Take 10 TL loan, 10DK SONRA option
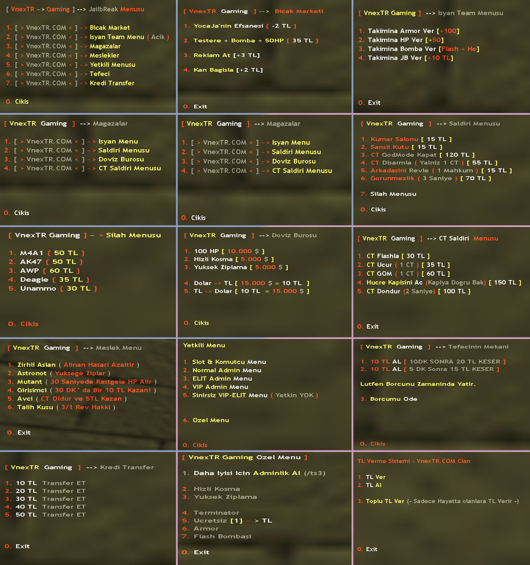The height and width of the screenshot is (565, 530). coord(433,362)
